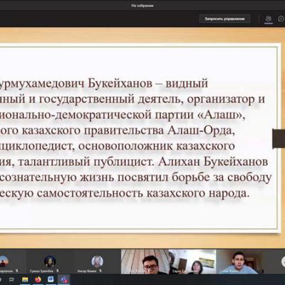
Task: Click the text 'Алихан Букейханов' on slide
Action: click(213, 162)
